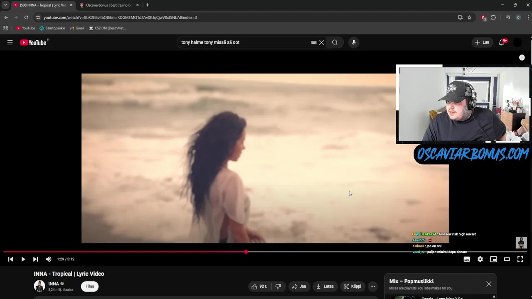Screen dimensions: 532x299
Task: Click the video title INNA - Tropical
Action: pyautogui.click(x=69, y=274)
